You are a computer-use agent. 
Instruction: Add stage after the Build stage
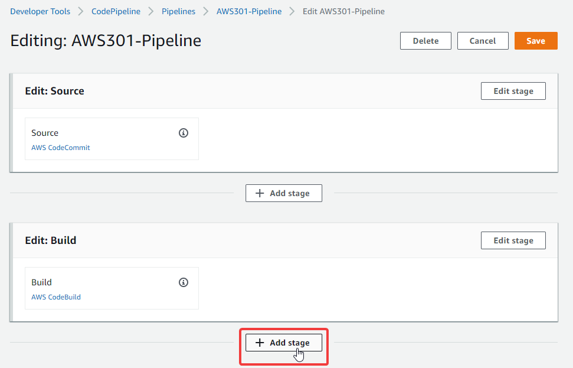click(284, 343)
